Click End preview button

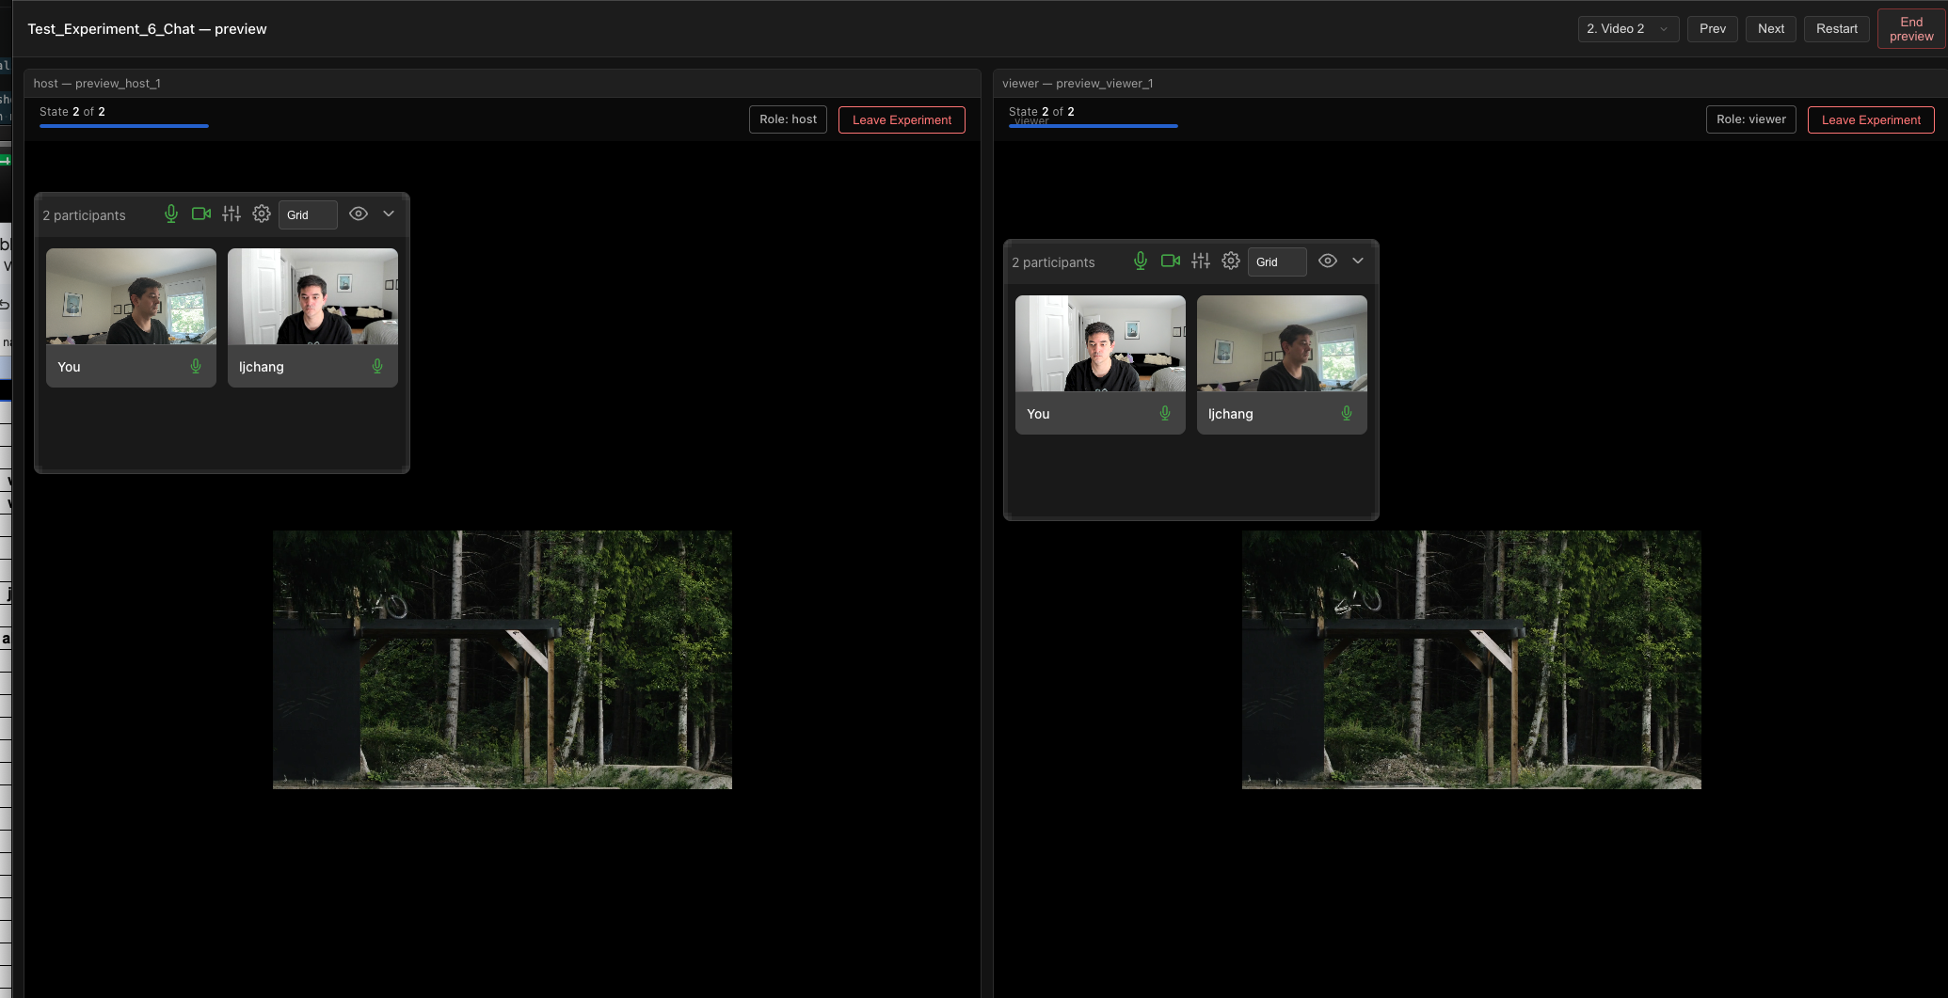pos(1911,29)
